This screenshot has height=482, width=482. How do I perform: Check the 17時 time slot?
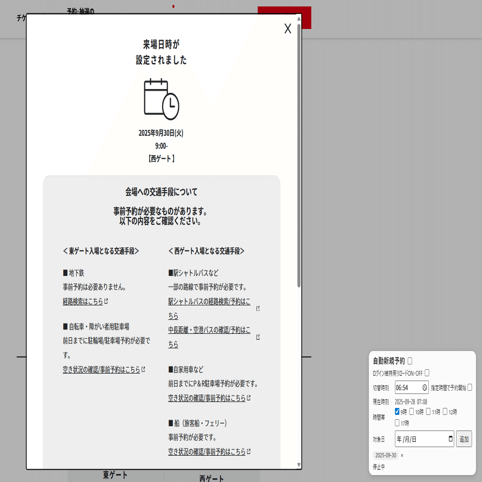[397, 423]
